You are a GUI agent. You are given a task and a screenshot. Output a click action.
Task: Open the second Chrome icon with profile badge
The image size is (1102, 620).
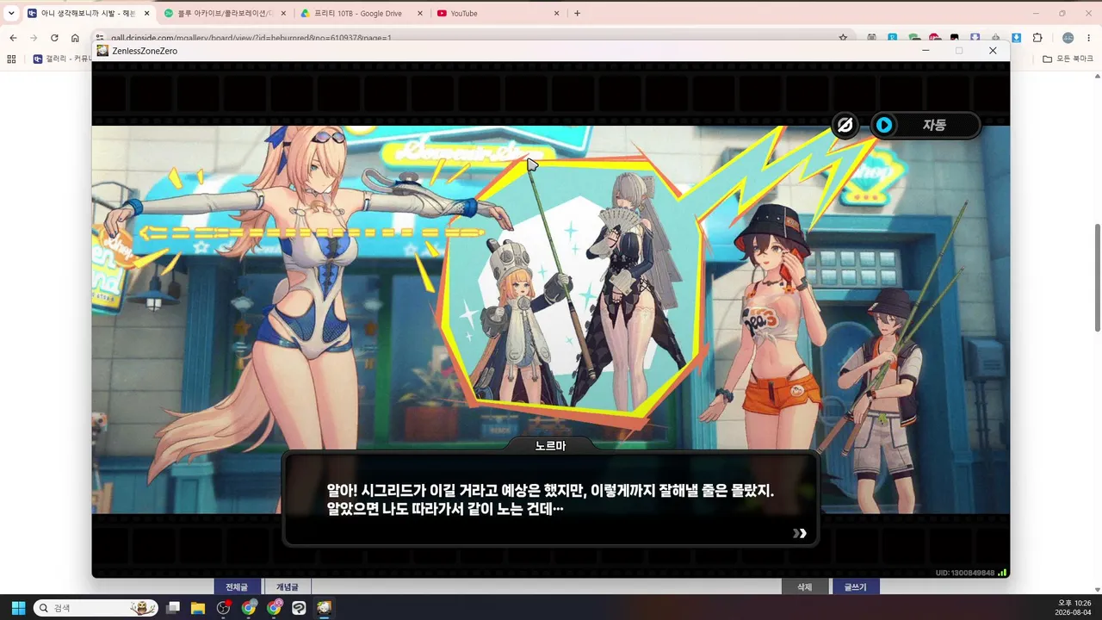click(274, 608)
